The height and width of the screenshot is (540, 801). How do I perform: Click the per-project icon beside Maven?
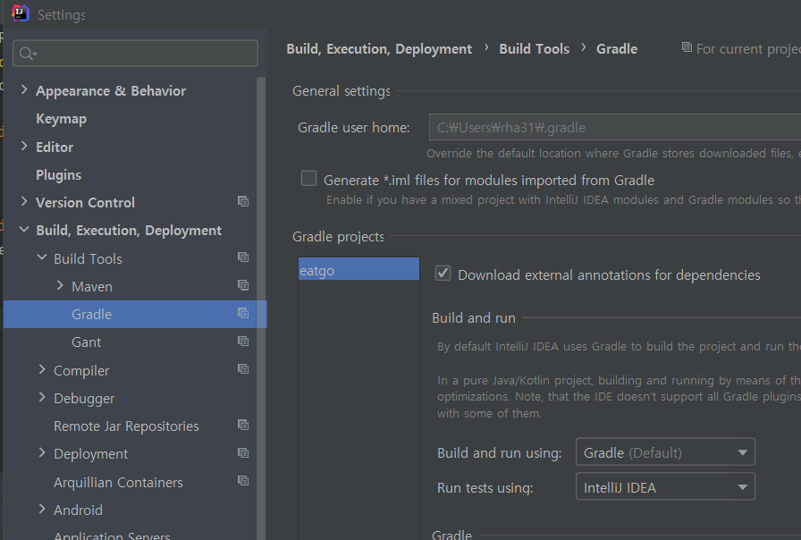point(243,285)
